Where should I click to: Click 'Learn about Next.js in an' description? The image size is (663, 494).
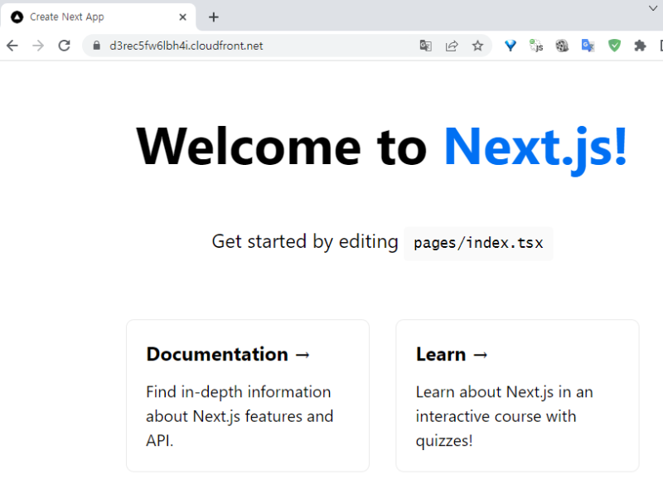504,392
